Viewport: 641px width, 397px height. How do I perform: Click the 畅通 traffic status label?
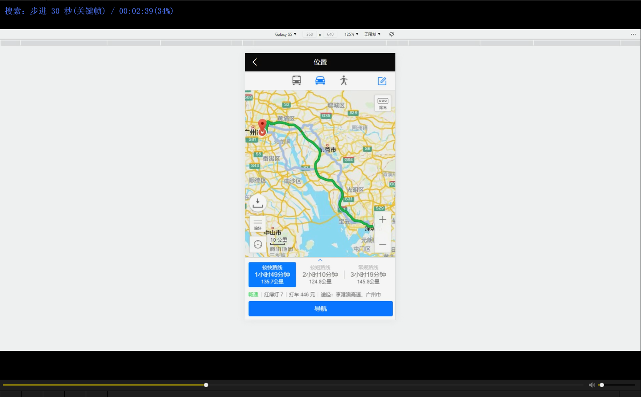coord(253,294)
